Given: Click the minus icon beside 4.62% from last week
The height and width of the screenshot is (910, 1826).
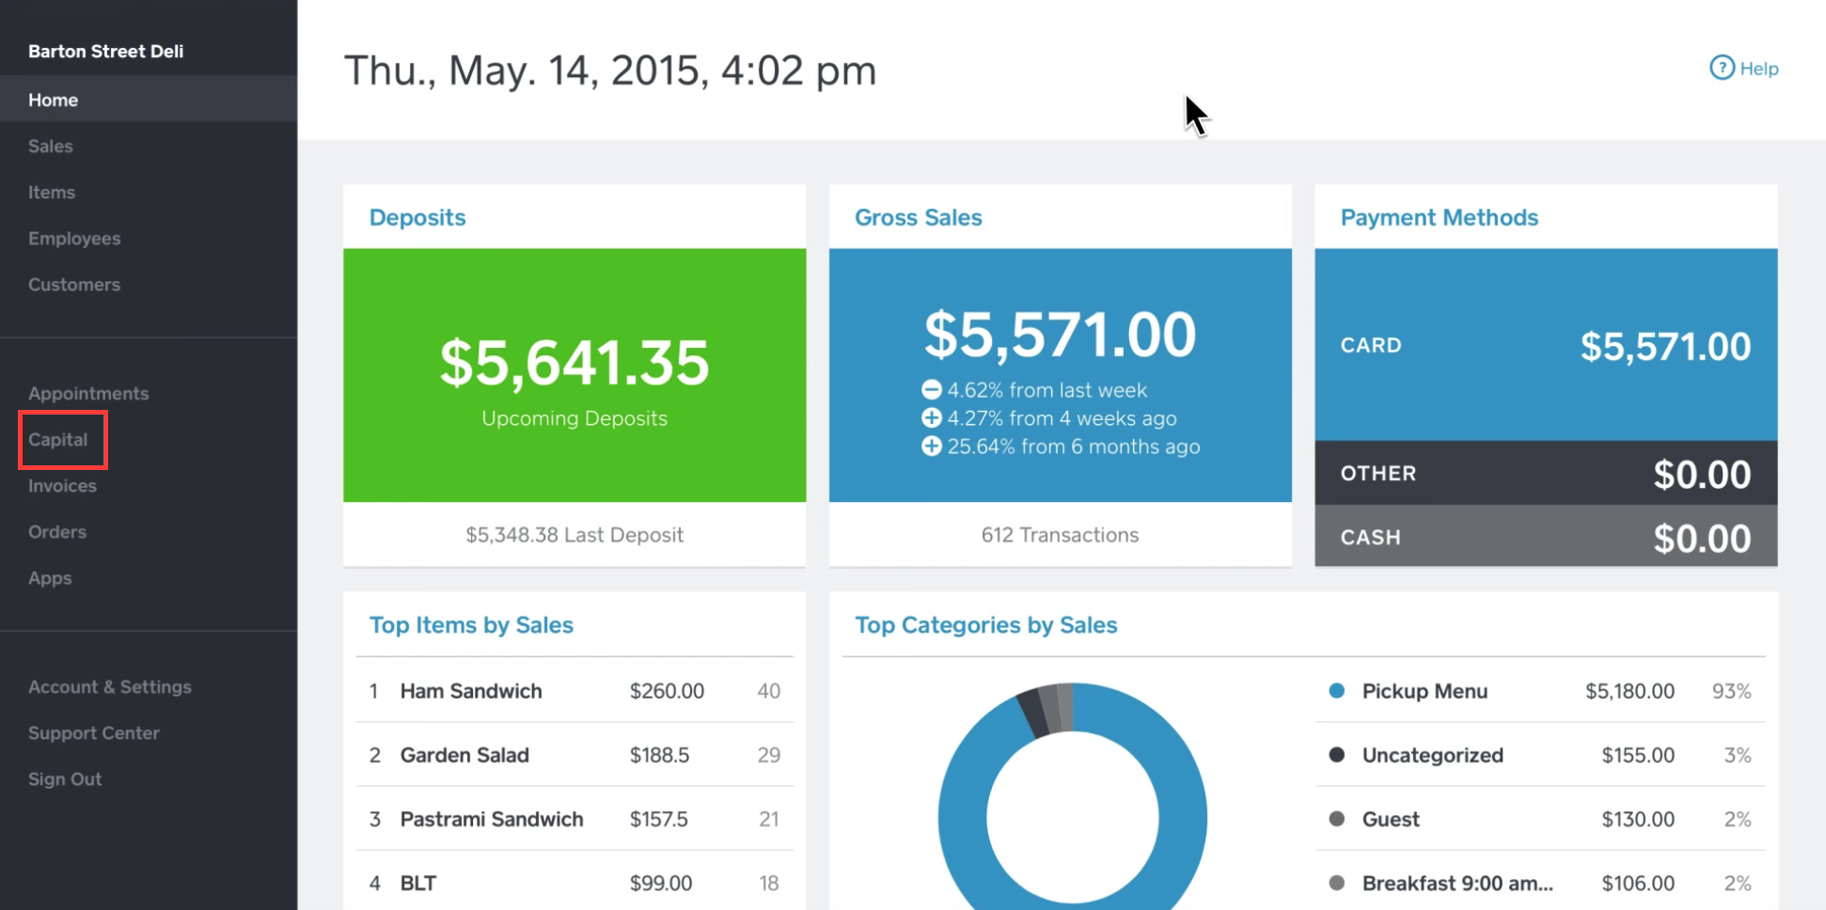Looking at the screenshot, I should 931,390.
